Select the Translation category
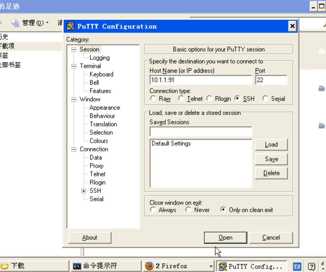Image resolution: width=326 pixels, height=272 pixels. pyautogui.click(x=103, y=124)
